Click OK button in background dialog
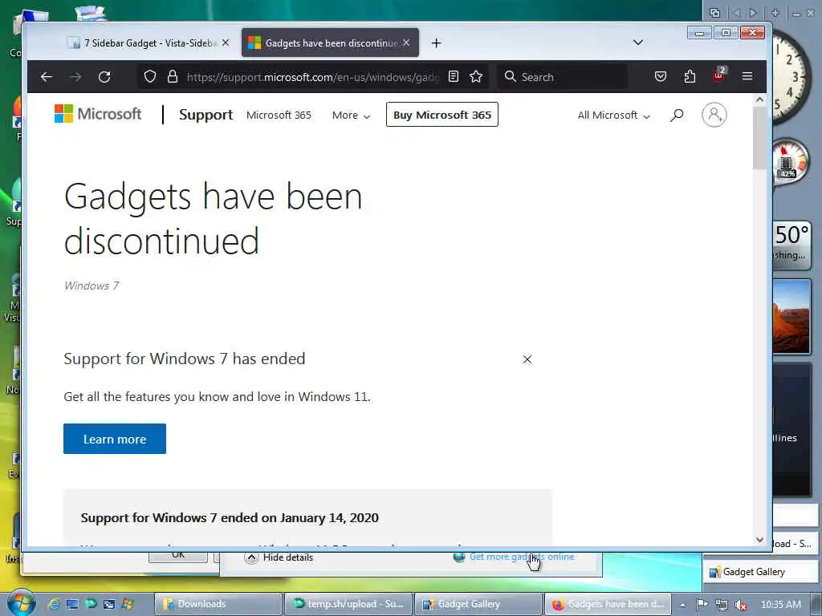The width and height of the screenshot is (822, 616). coord(178,557)
